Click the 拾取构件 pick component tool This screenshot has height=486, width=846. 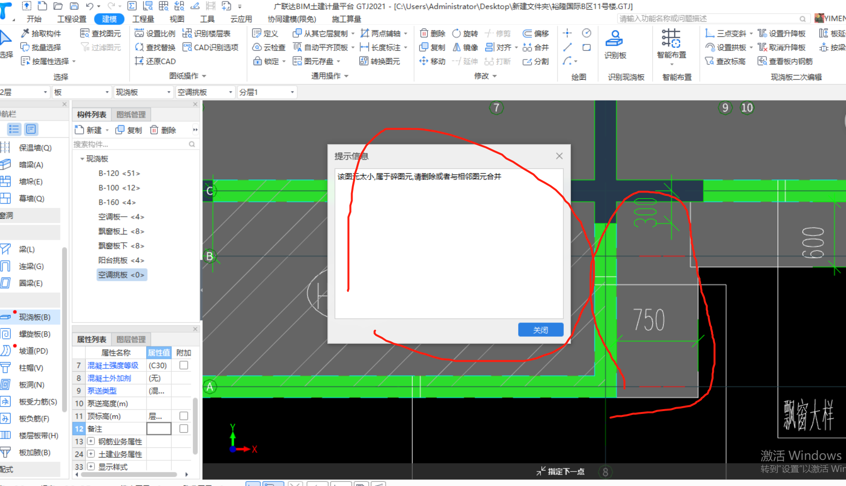(x=41, y=33)
